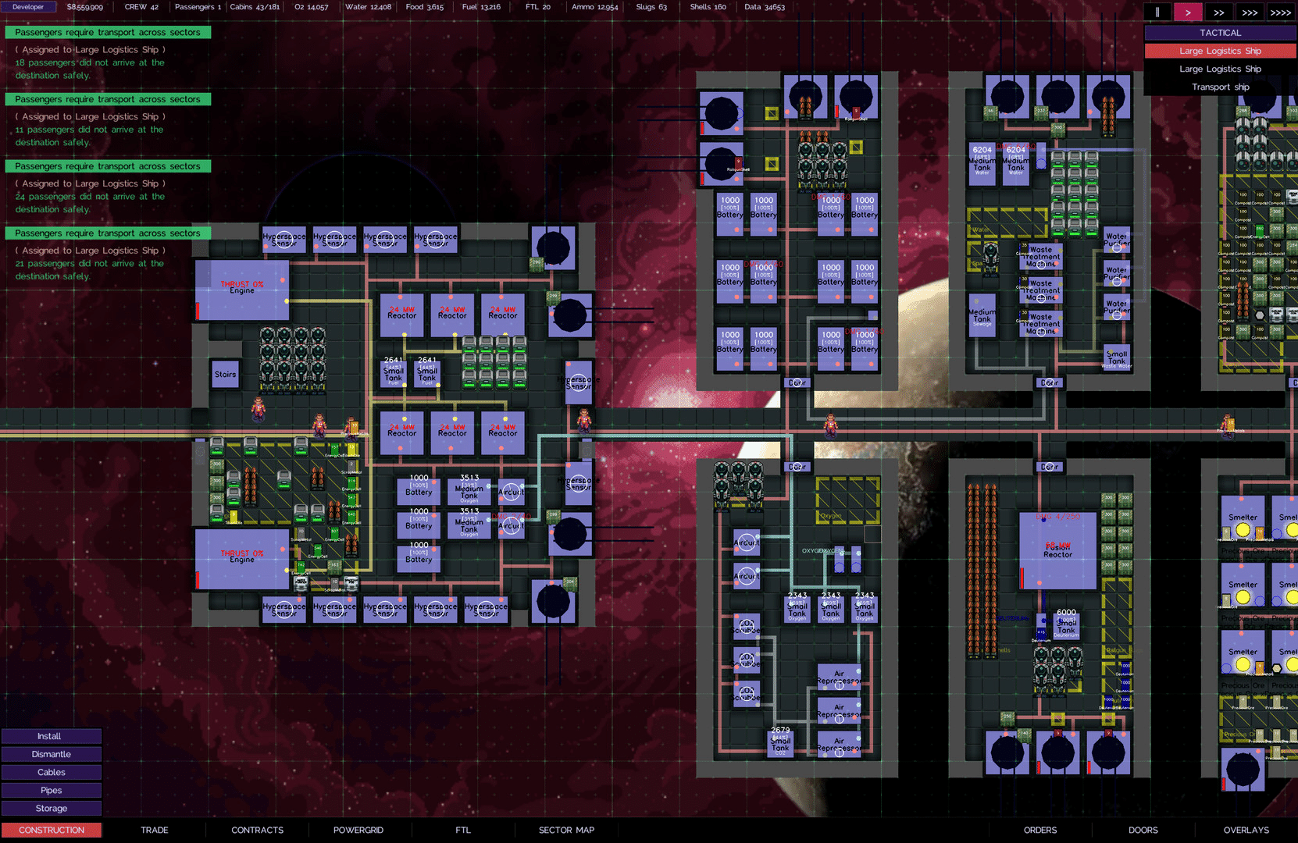Set game speed to triple arrow
Screen dimensions: 1298x843
(1250, 12)
